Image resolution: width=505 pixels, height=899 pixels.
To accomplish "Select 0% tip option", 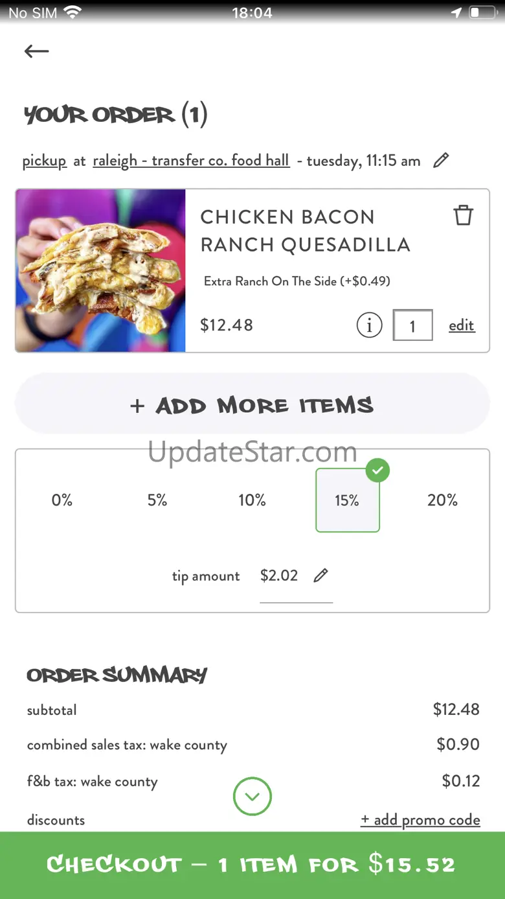I will point(62,500).
